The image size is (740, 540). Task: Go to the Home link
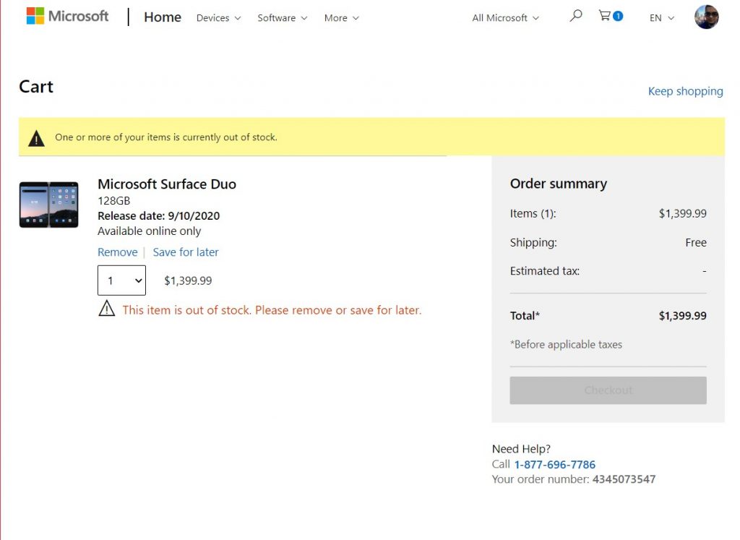tap(163, 17)
